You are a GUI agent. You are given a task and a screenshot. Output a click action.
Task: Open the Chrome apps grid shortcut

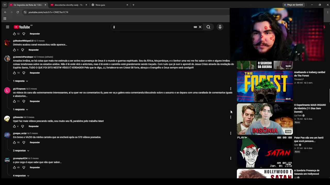5,18
